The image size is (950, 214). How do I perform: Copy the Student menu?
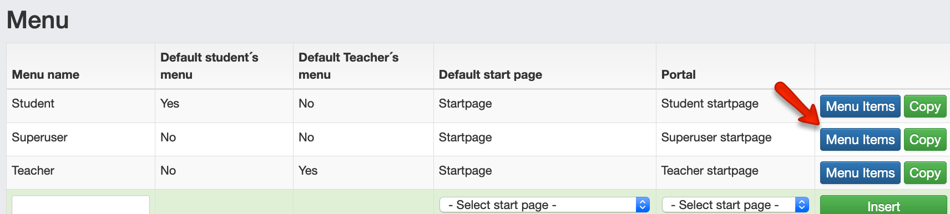tap(925, 106)
